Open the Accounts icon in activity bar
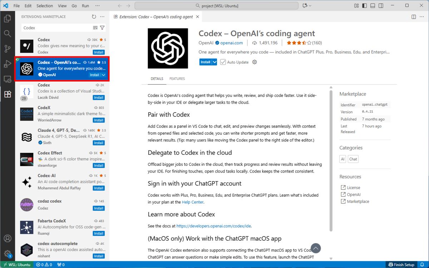The width and height of the screenshot is (429, 268). (x=8, y=238)
